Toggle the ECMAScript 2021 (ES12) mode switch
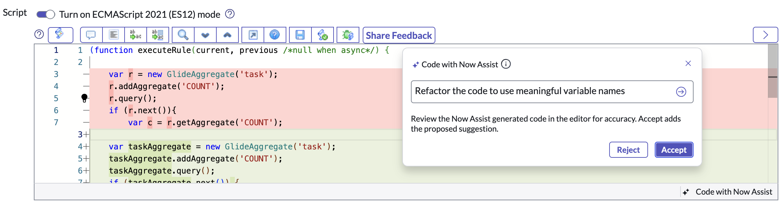The image size is (783, 208). [46, 14]
